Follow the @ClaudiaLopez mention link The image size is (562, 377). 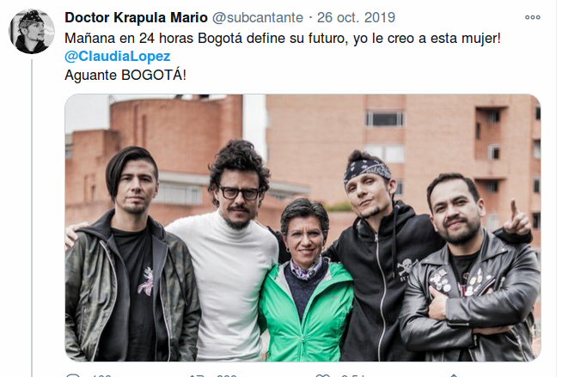click(118, 56)
